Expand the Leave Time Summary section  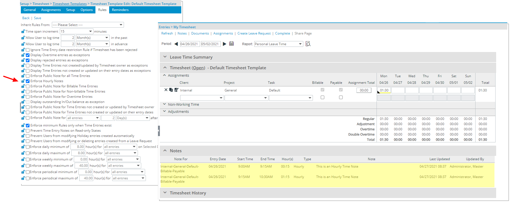165,57
